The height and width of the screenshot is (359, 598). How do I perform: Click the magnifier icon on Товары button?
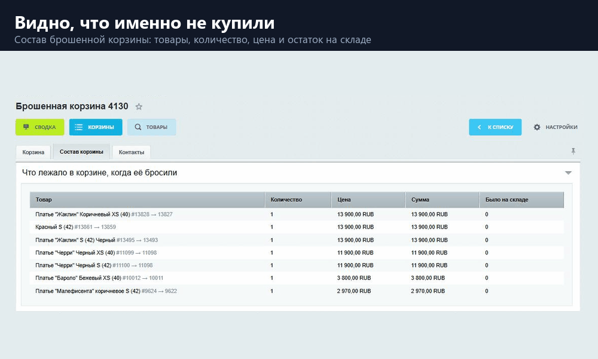(x=138, y=127)
